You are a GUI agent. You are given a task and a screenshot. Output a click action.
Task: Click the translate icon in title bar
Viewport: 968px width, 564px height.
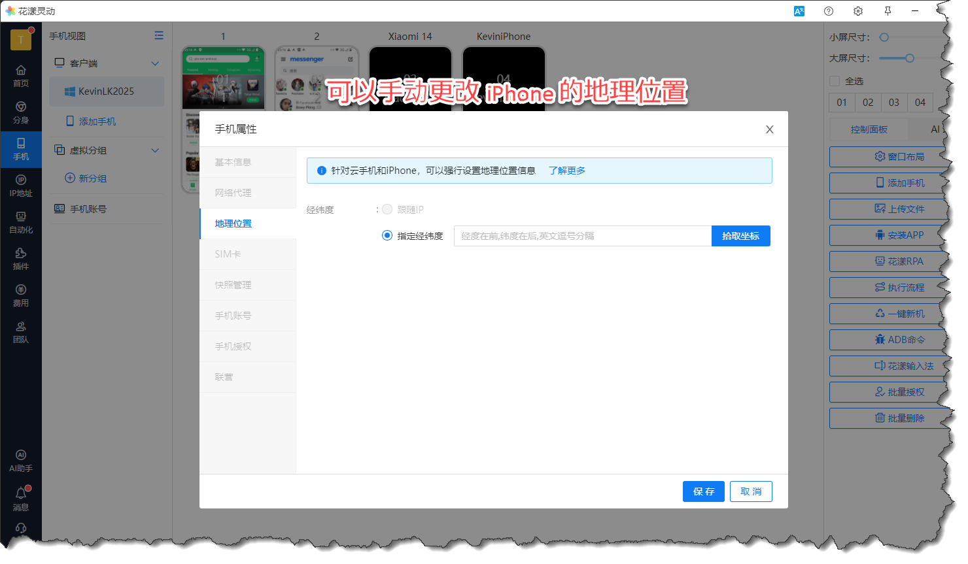(x=799, y=11)
